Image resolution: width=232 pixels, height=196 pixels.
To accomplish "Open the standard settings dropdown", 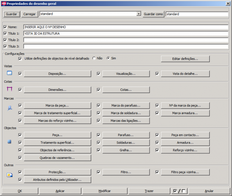I will coord(139,14).
